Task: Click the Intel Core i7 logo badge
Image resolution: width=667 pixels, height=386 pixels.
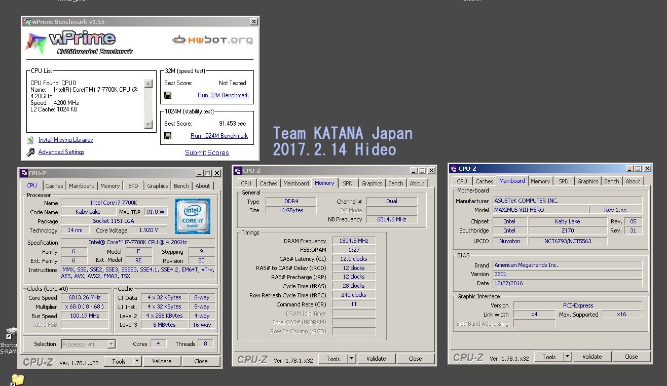Action: click(x=193, y=216)
